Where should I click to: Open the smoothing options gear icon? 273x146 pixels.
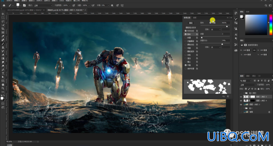[x=112, y=5]
